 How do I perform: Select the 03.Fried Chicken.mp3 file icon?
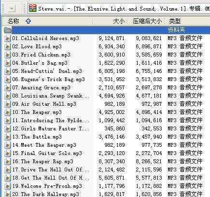(7, 55)
